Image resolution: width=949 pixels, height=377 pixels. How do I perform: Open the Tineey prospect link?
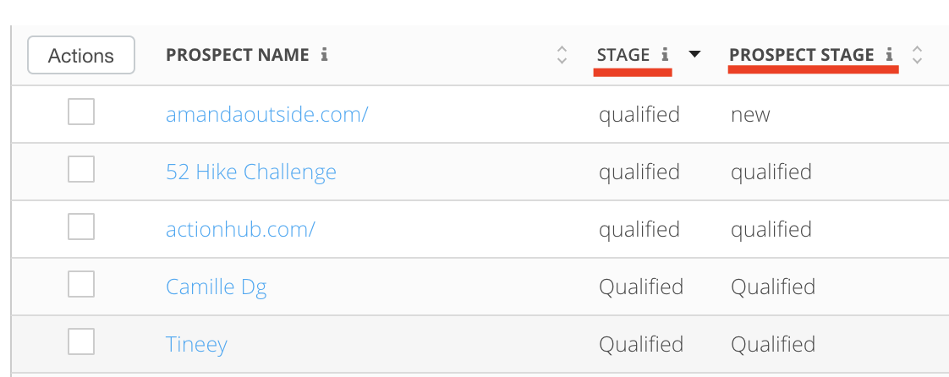coord(196,345)
